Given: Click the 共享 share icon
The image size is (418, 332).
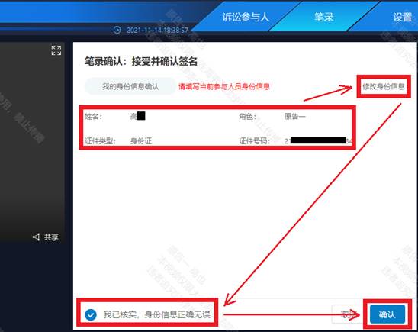Looking at the screenshot, I should [x=37, y=237].
